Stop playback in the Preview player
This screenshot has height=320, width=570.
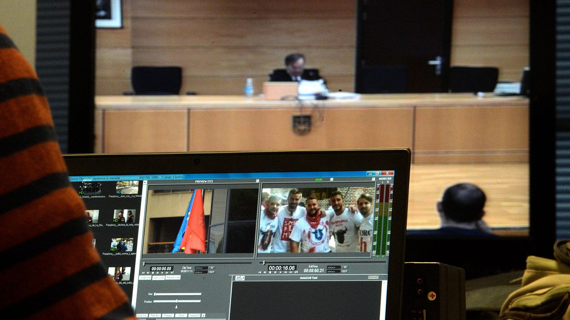pyautogui.click(x=153, y=273)
